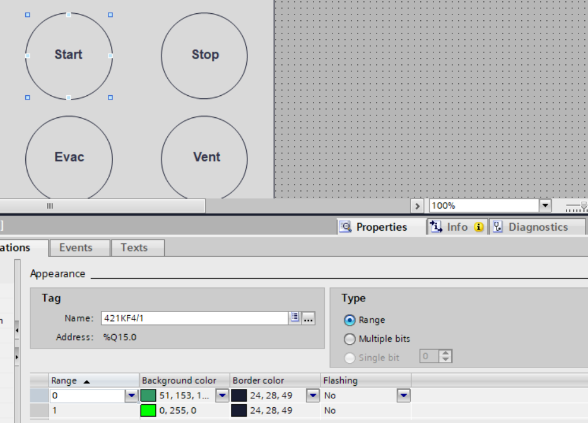
Task: Click the Stop button on the screen
Action: pyautogui.click(x=204, y=55)
